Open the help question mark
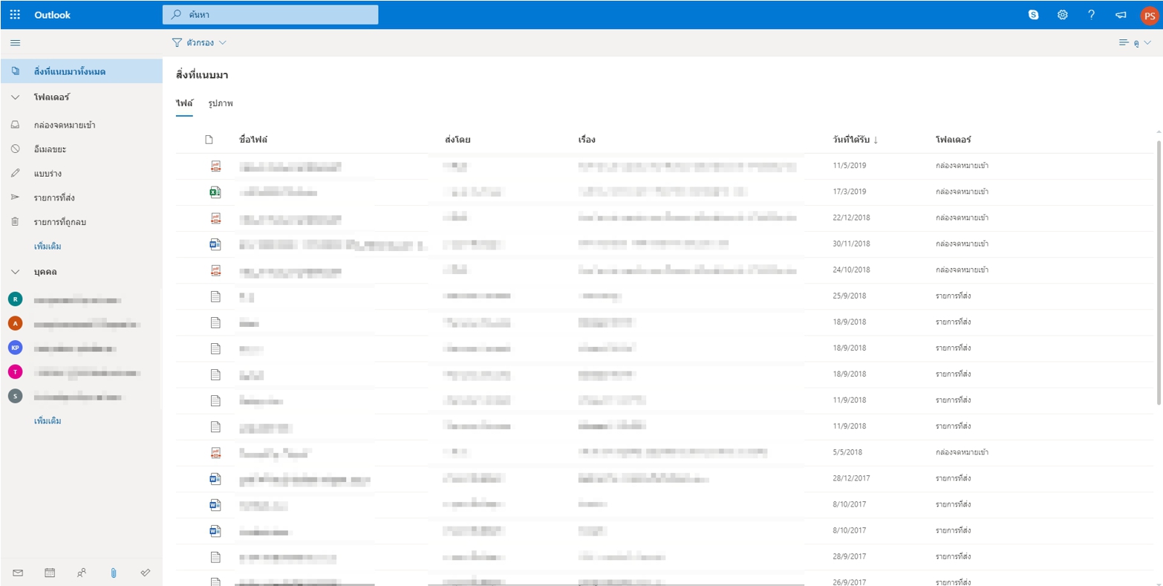The height and width of the screenshot is (586, 1163). click(x=1091, y=15)
